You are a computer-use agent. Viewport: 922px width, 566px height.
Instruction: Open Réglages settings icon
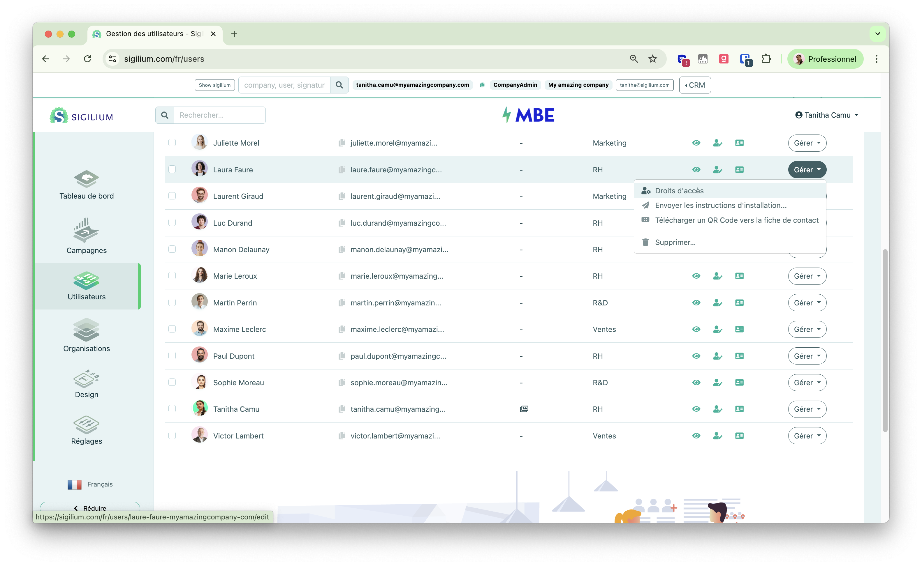click(87, 424)
